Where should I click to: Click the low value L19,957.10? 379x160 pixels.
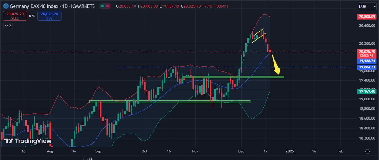(170, 6)
